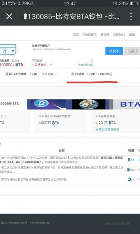This screenshot has width=140, height=234.
Task: Open the 分多次打赏贡献者 link
Action: click(x=107, y=129)
